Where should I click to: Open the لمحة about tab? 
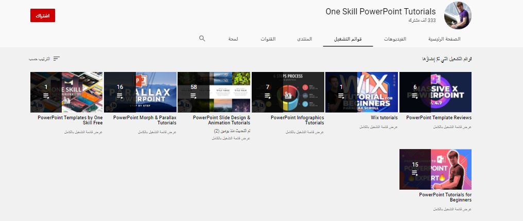point(233,39)
